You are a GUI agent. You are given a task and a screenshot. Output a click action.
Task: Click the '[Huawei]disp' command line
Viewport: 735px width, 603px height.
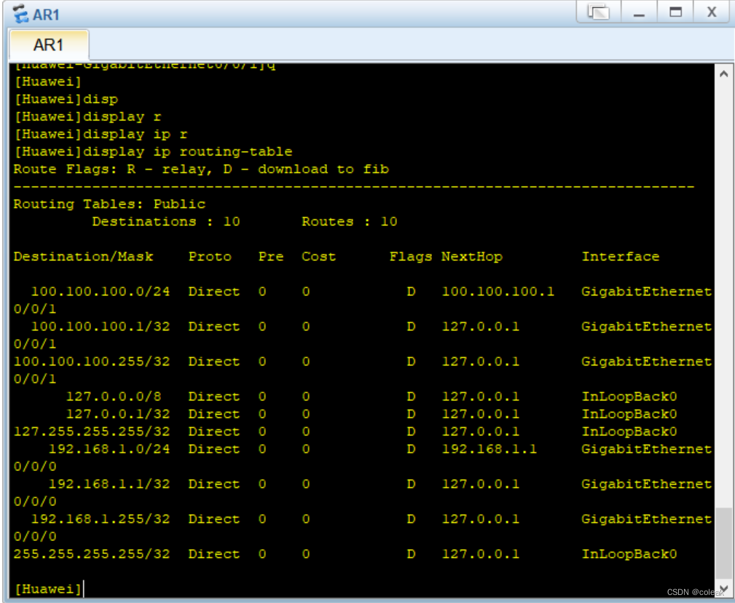[x=66, y=99]
